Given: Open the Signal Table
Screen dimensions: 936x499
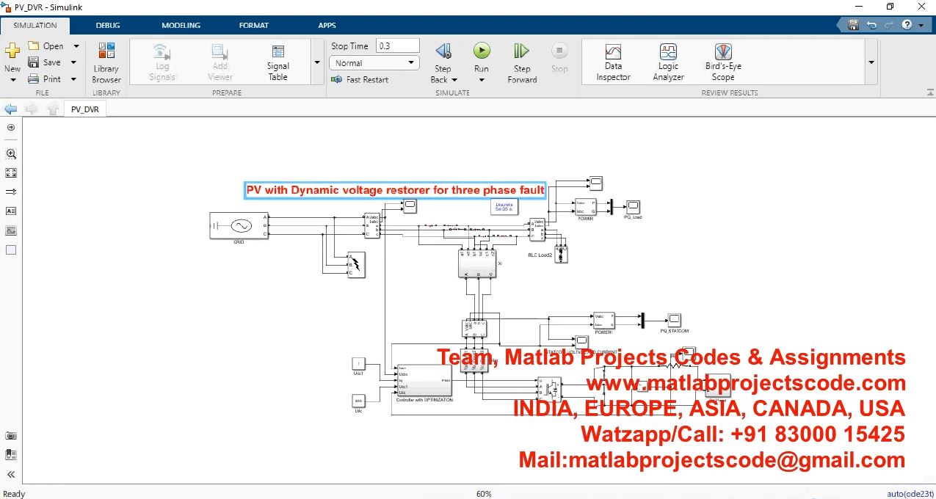Looking at the screenshot, I should pos(277,62).
